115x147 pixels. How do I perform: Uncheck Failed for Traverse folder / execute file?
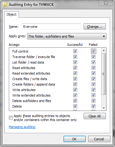click(93, 57)
